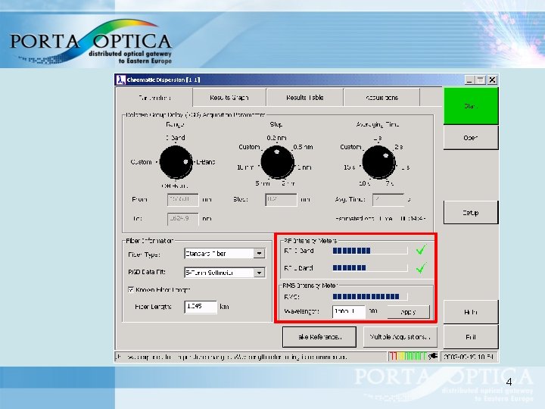This screenshot has width=545, height=409.
Task: Open the Results Graph tab
Action: (x=229, y=98)
